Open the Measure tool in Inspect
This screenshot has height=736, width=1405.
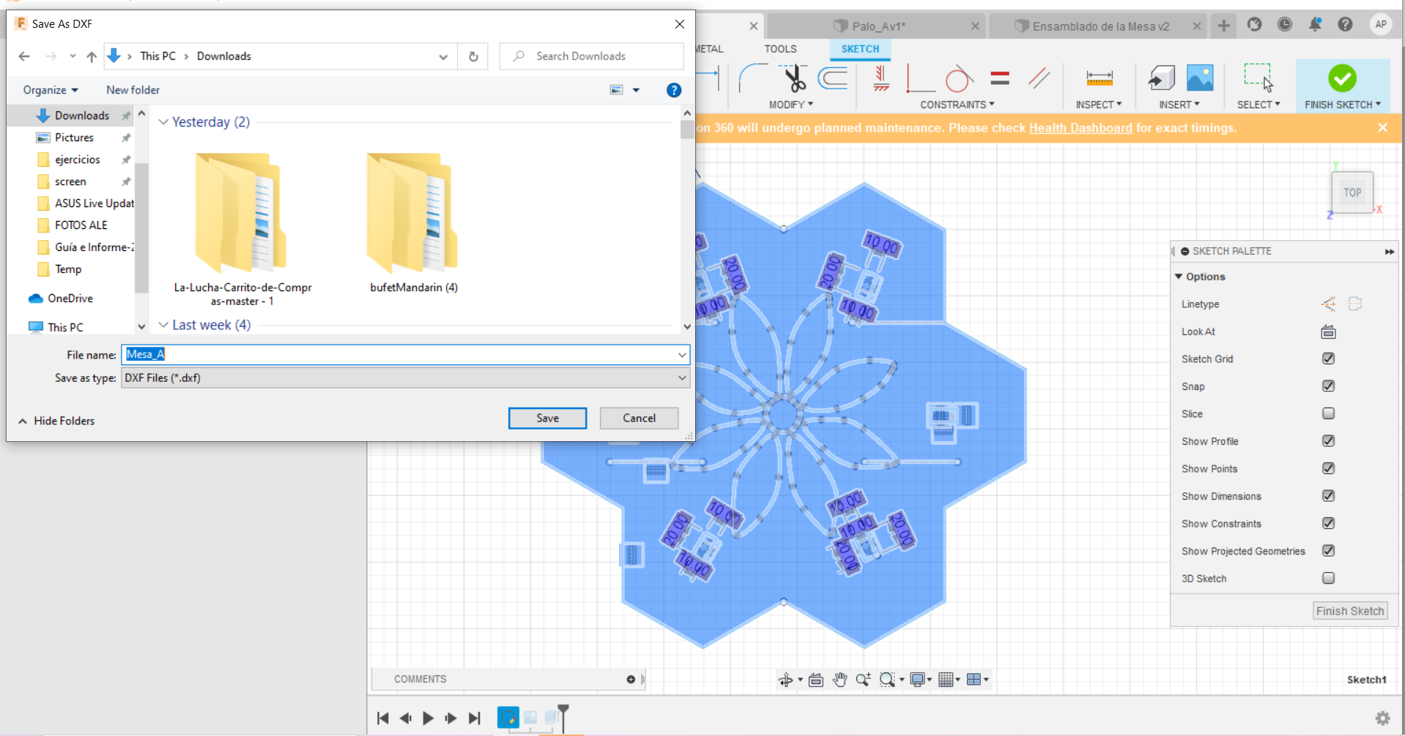[x=1099, y=78]
